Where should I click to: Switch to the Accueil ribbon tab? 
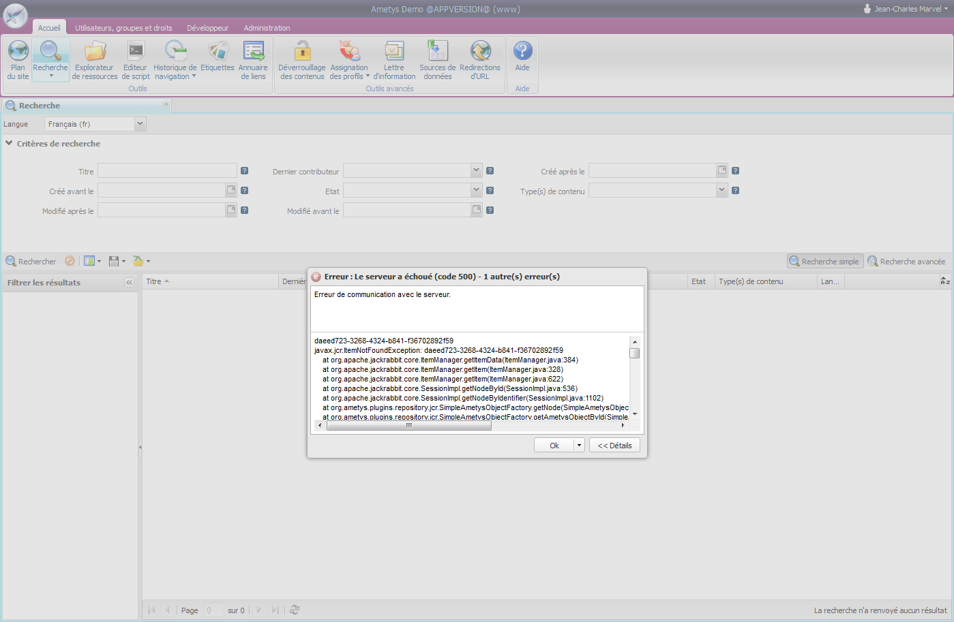click(x=49, y=28)
